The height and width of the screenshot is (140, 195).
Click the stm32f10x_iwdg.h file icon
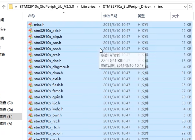30,109
